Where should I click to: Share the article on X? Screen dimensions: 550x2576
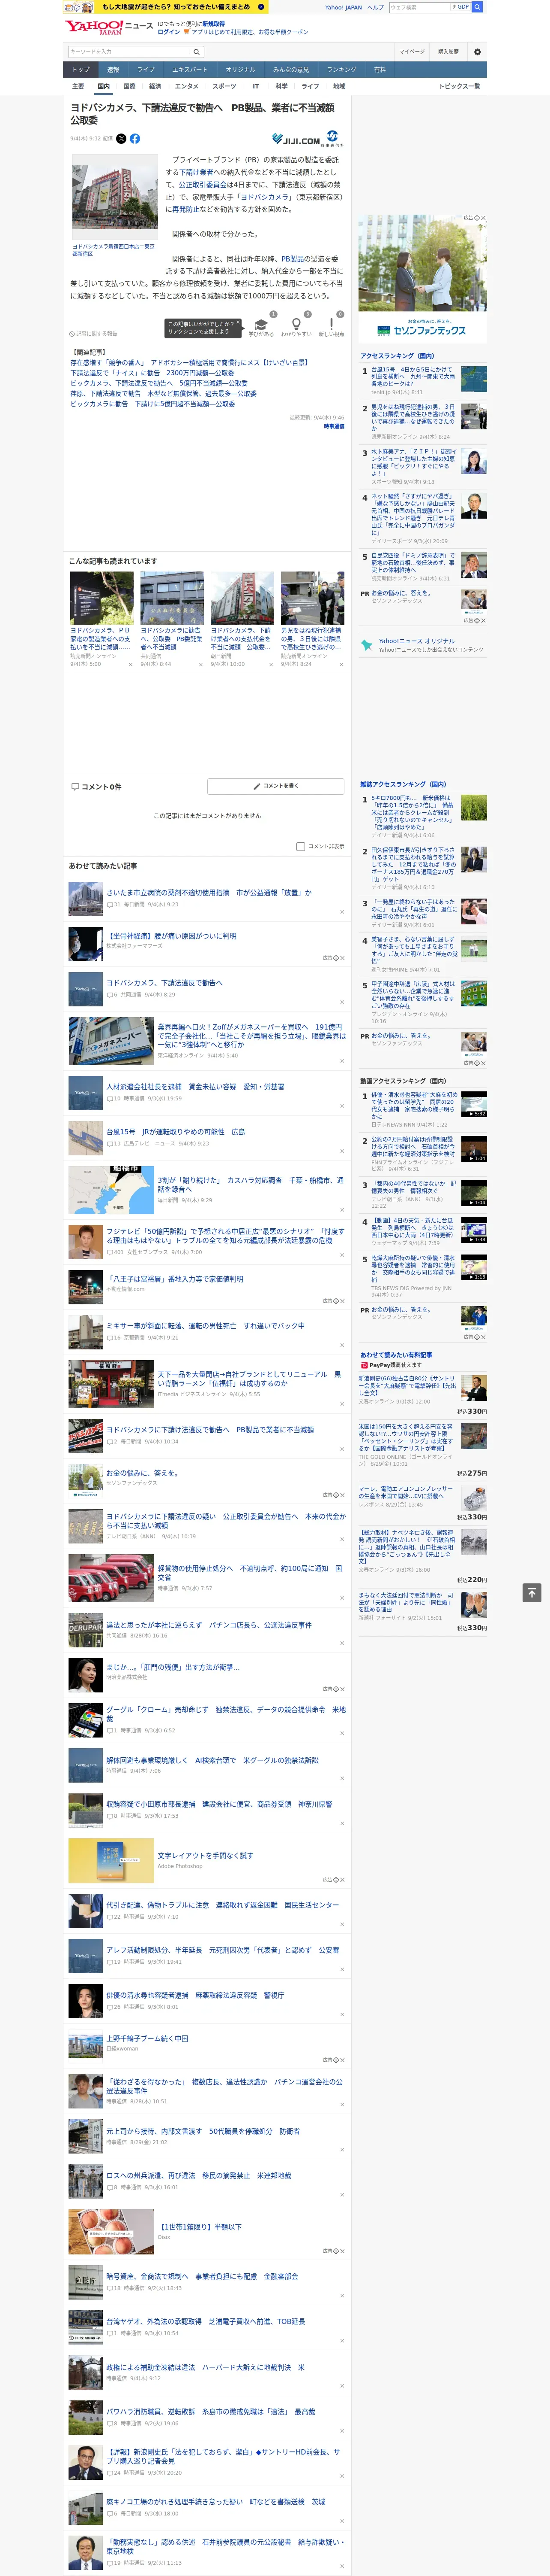tap(122, 139)
